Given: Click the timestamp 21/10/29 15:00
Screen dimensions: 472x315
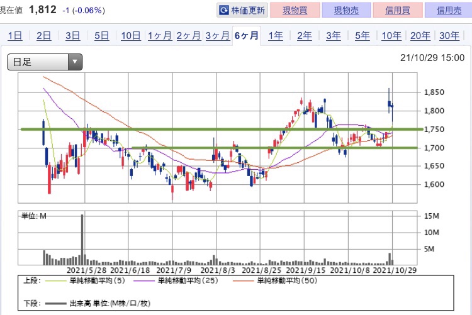Looking at the screenshot, I should 432,58.
